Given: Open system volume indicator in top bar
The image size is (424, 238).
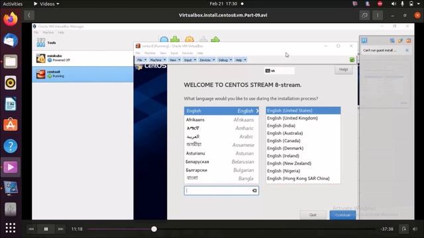Looking at the screenshot, I should click(x=394, y=4).
